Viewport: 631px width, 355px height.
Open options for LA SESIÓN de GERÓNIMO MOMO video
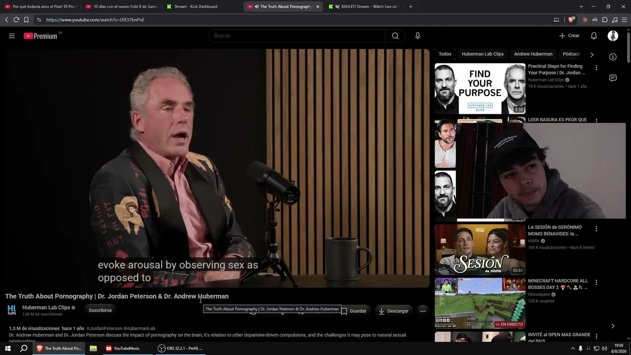point(596,229)
